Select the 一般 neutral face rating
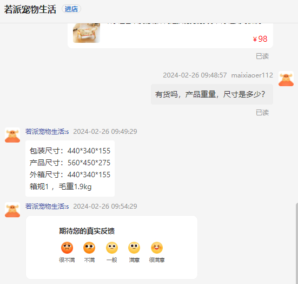 [112, 248]
